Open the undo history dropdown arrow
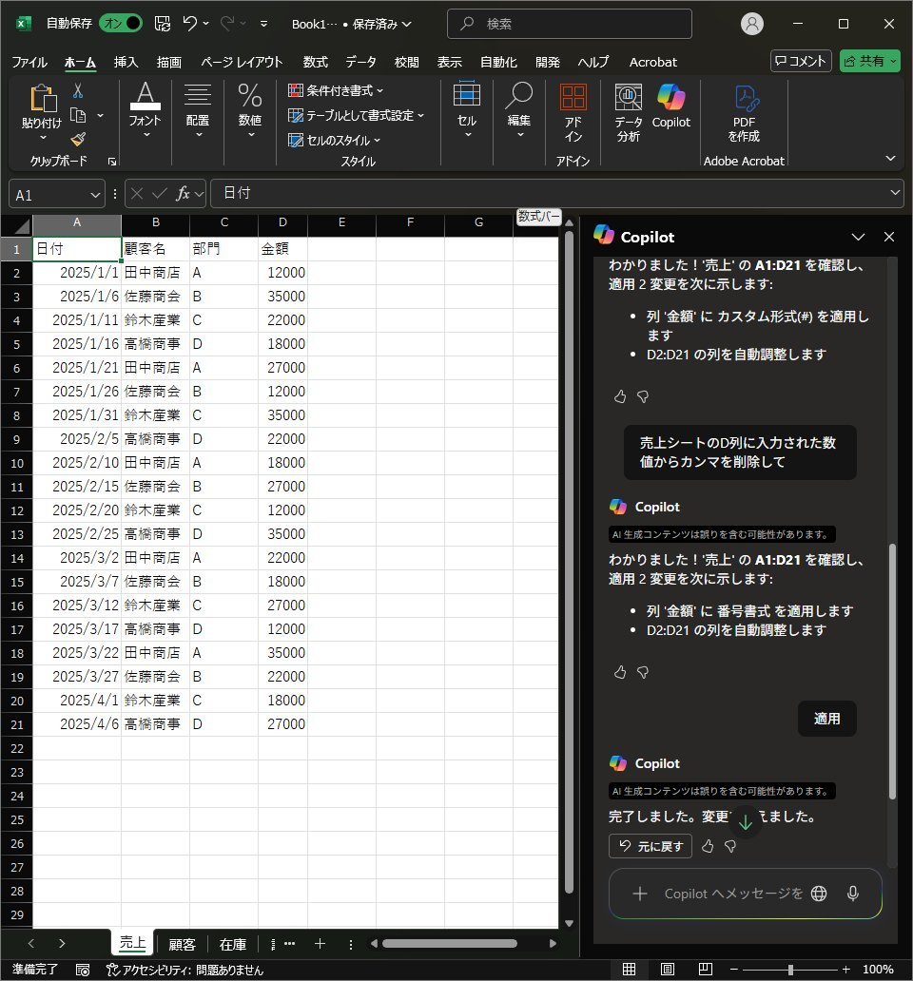Image resolution: width=913 pixels, height=981 pixels. tap(205, 24)
